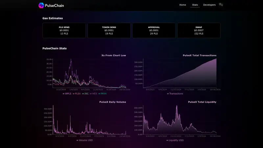Image resolution: width=263 pixels, height=148 pixels.
Task: Click the PulseX Total Liquidity chart title
Action: pyautogui.click(x=202, y=102)
